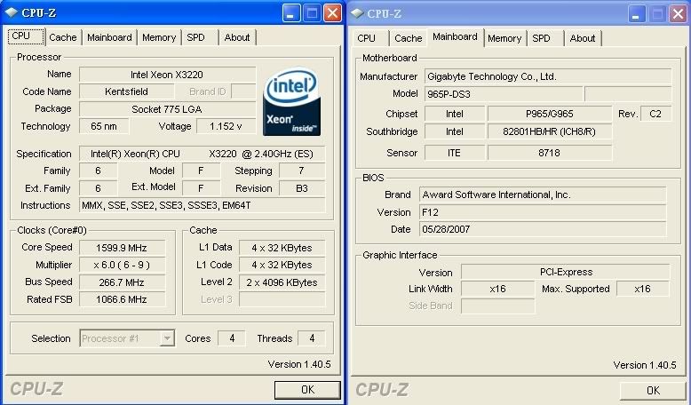Viewport: 691px width, 405px height.
Task: Click the BIOS Date value 05/28/2007
Action: tap(543, 230)
